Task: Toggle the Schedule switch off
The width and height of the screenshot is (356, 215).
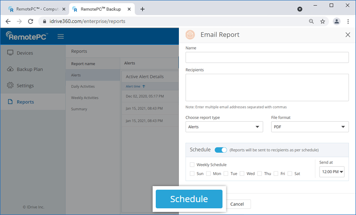Action: pyautogui.click(x=221, y=150)
